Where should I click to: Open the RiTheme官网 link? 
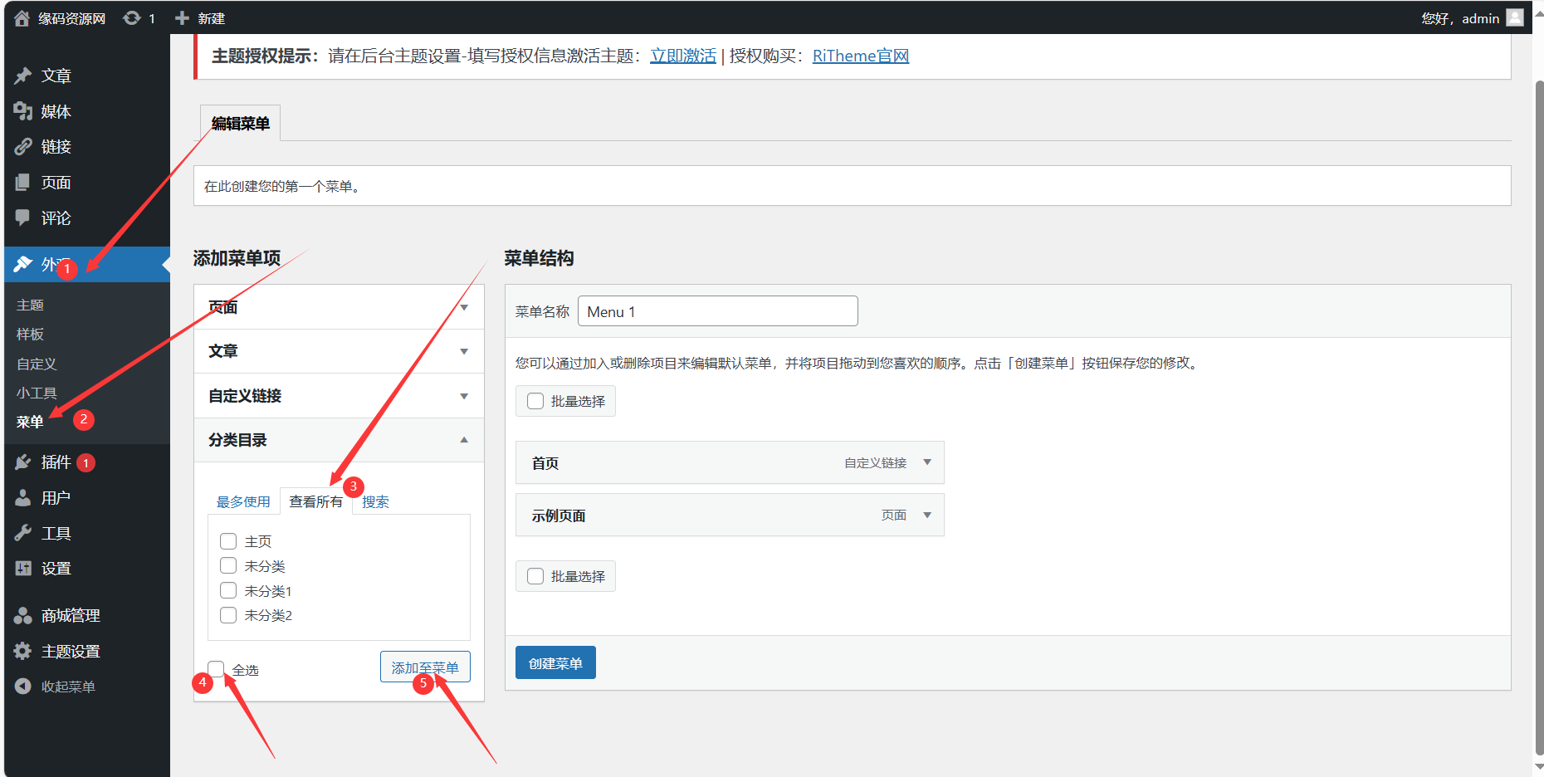point(861,56)
